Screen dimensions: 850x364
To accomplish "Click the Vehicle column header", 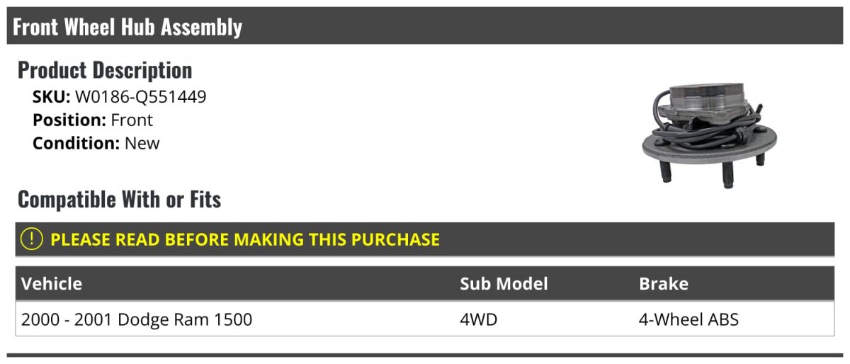I will (x=52, y=284).
